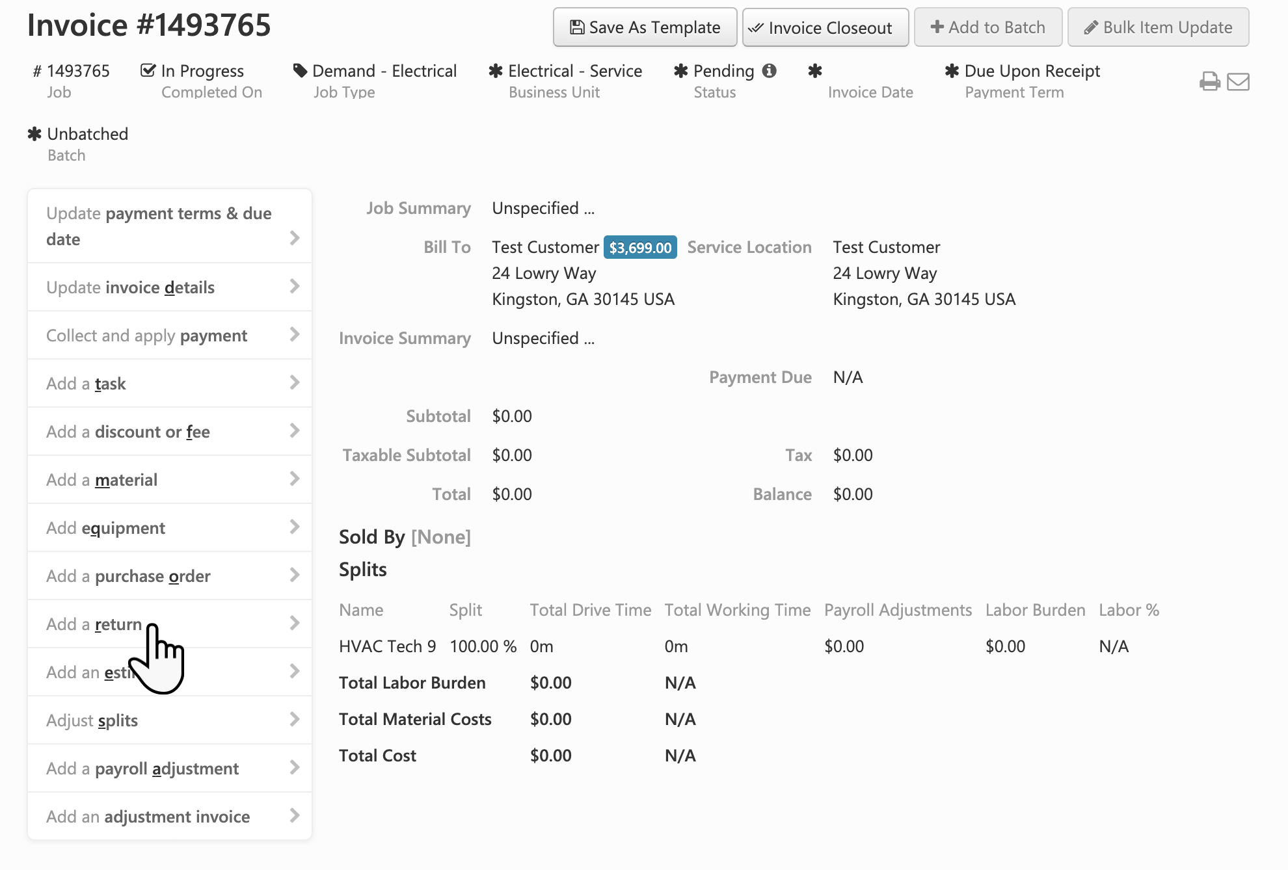Open Add an adjustment invoice option

[x=170, y=816]
